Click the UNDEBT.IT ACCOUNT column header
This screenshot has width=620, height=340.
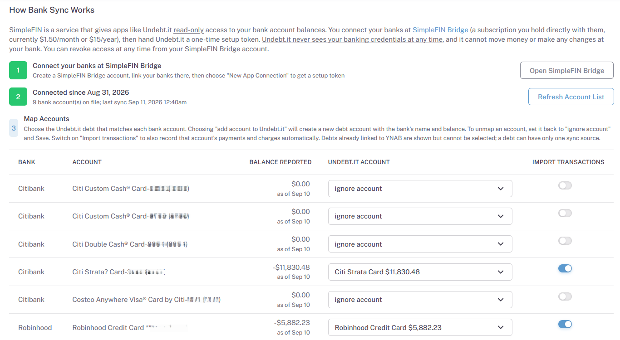pos(359,162)
